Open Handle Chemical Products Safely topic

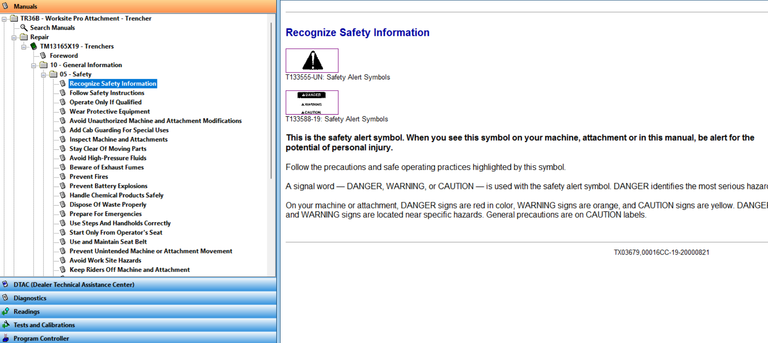coord(116,195)
